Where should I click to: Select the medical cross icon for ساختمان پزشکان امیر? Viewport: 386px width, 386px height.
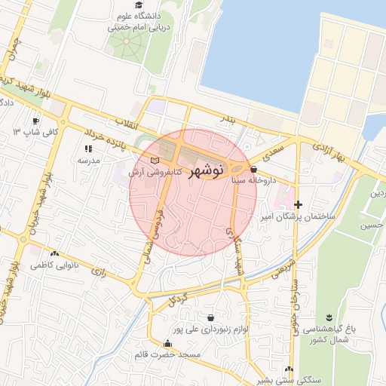tap(298, 204)
